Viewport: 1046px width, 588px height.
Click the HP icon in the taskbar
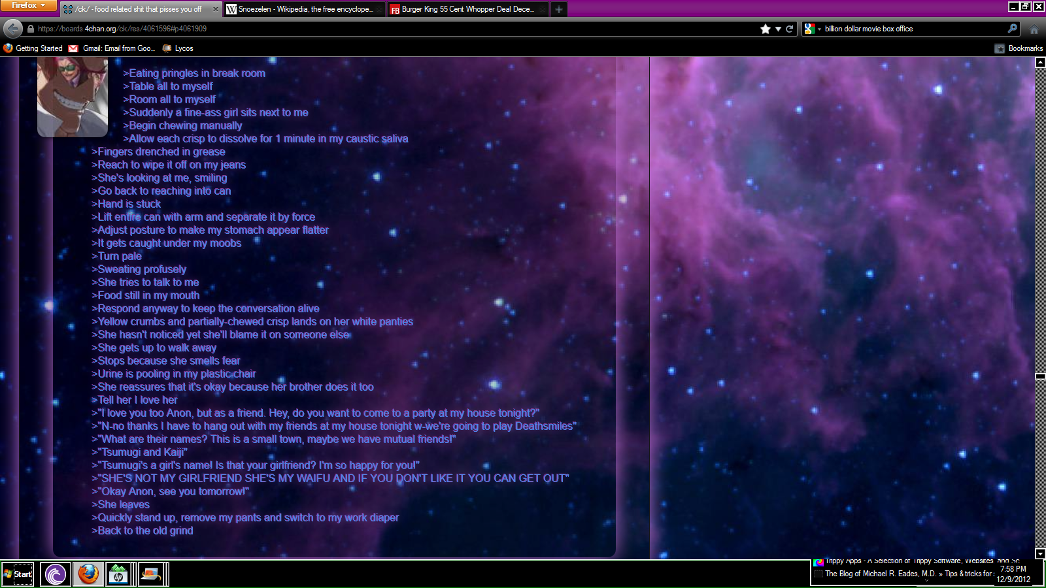[119, 574]
